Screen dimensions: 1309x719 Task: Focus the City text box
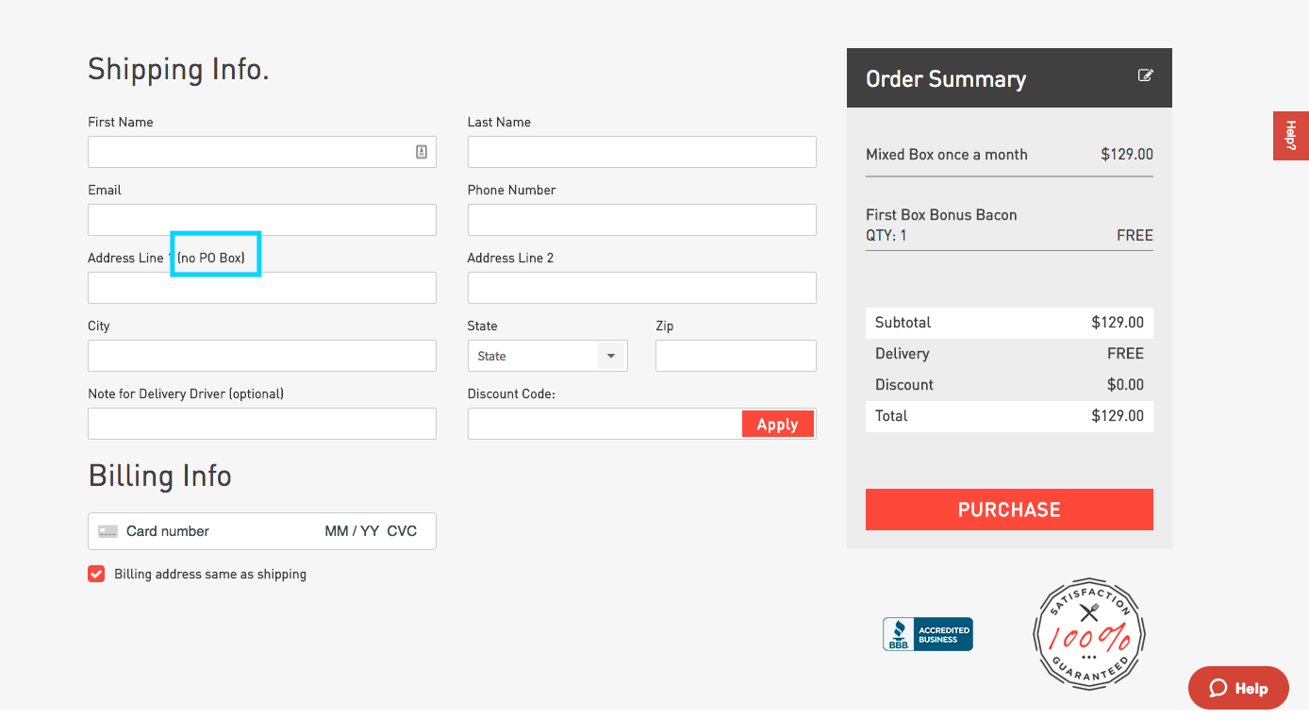tap(261, 356)
